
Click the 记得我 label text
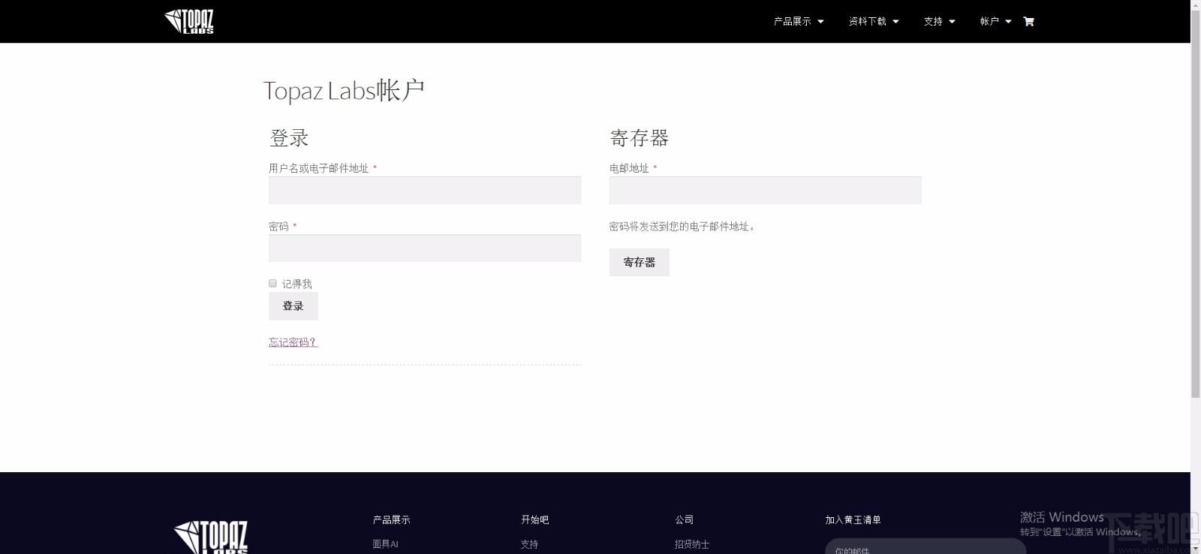(x=296, y=284)
